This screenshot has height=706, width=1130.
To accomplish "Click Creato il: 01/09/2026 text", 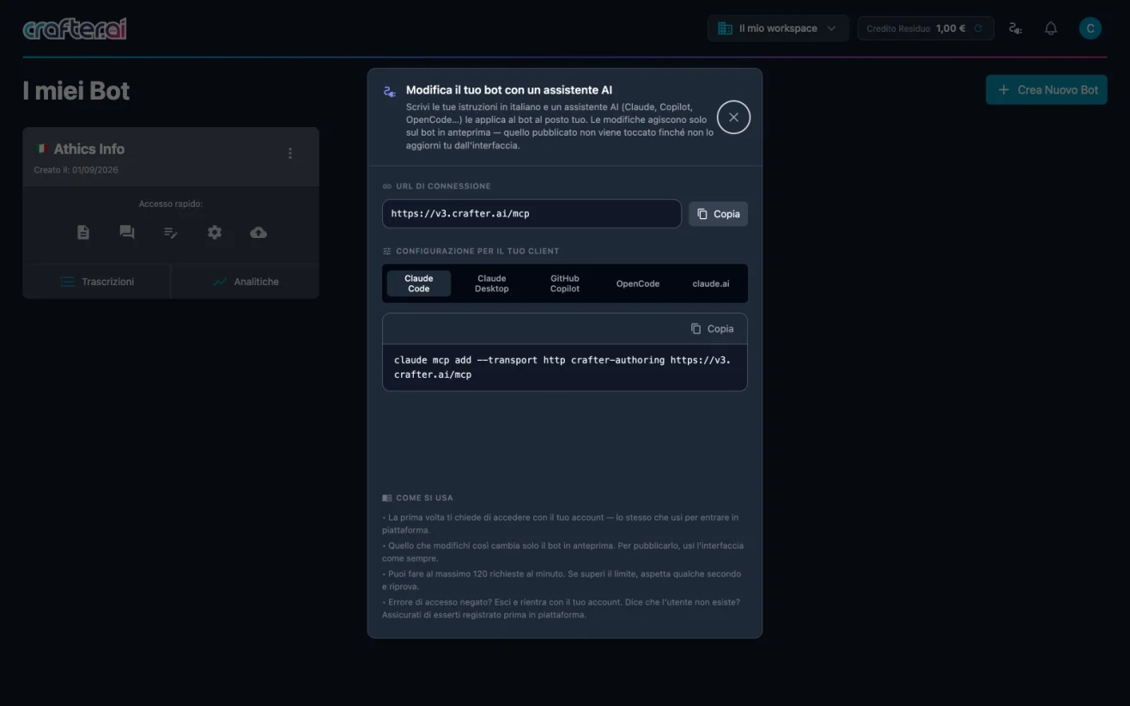I will 76,170.
